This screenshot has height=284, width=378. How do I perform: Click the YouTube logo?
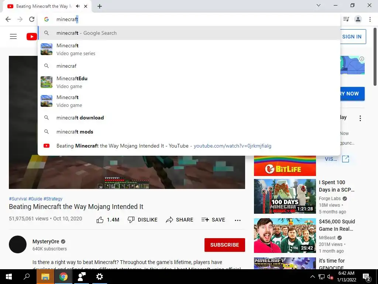tap(32, 37)
